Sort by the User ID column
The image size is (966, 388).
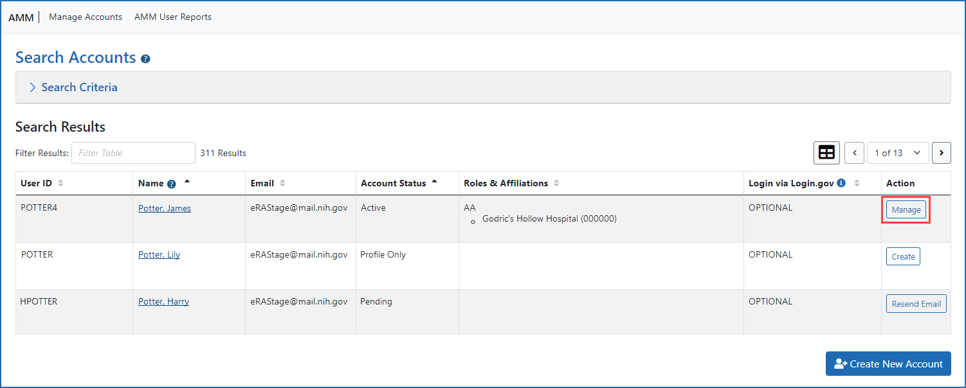coord(60,183)
